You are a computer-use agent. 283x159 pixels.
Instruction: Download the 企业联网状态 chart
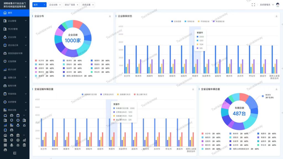tap(276, 16)
